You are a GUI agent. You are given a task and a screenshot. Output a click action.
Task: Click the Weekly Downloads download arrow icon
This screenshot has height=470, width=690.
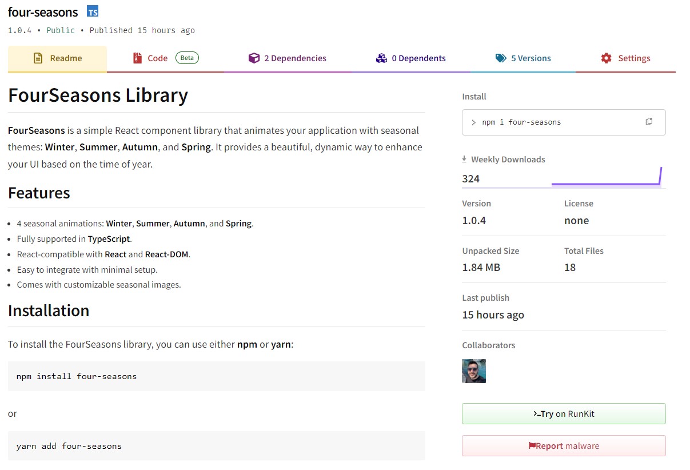point(465,160)
